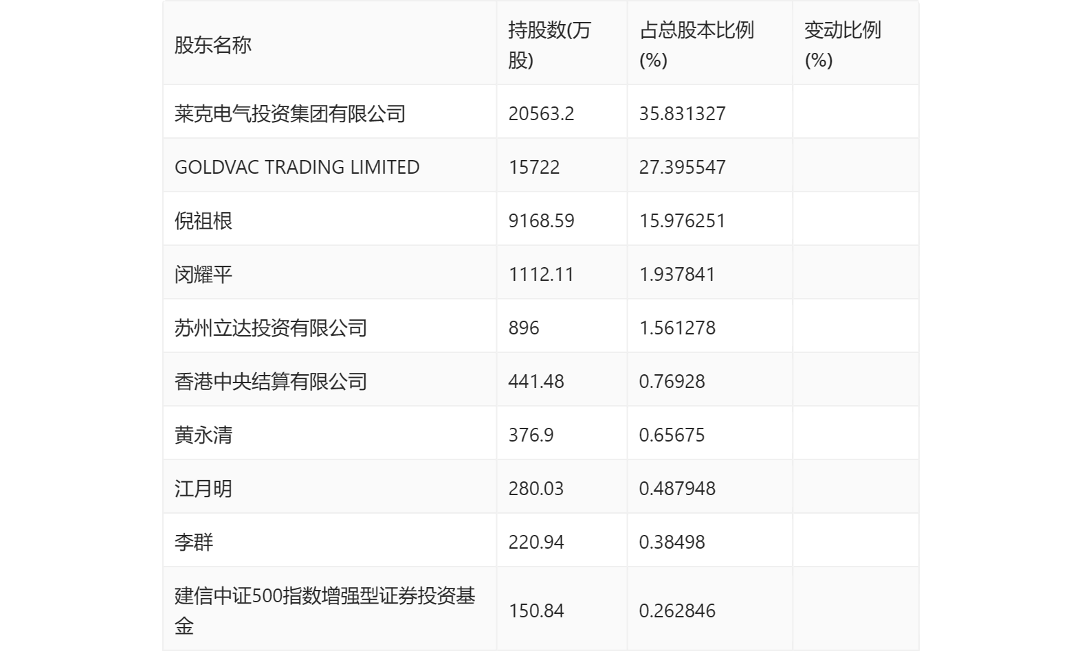Click the 股东名称 column header

point(213,45)
